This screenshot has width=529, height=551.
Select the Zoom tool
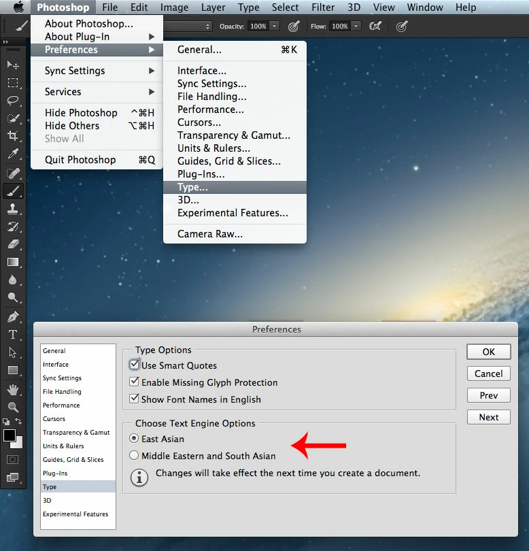click(x=13, y=407)
